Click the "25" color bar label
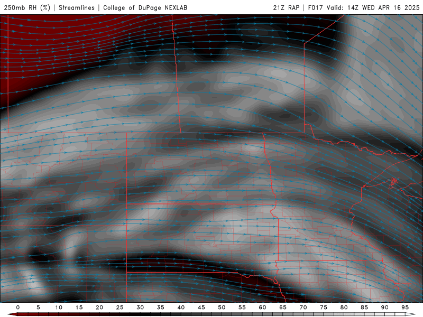 pyautogui.click(x=120, y=307)
